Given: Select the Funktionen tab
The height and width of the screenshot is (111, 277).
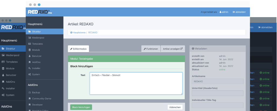Looking at the screenshot, I should coord(151,49).
